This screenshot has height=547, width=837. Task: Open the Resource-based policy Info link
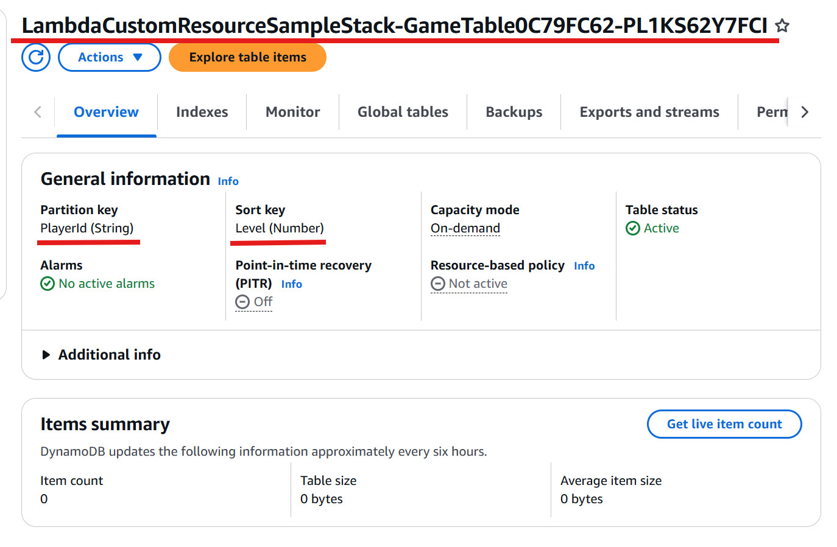tap(584, 266)
